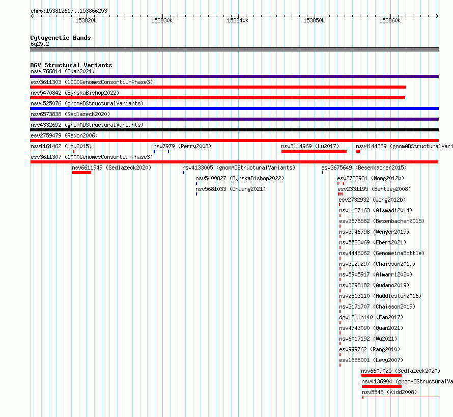Screen dimensions: 453x417
Task: Click right arrow of the ruler
Action: point(437,16)
